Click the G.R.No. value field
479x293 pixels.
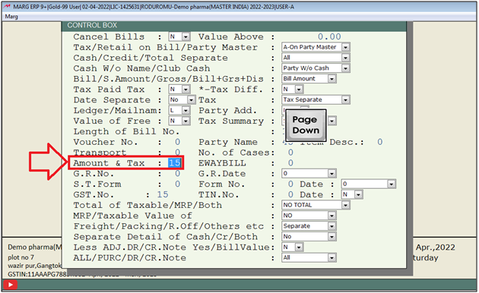click(x=177, y=174)
